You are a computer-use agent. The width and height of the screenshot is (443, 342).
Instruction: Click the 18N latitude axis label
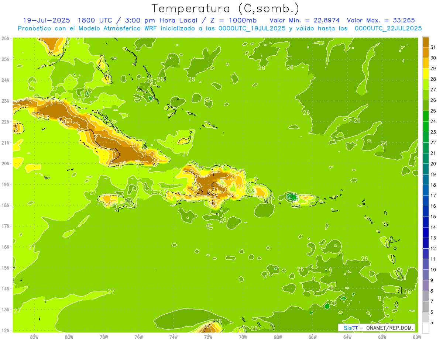coord(5,205)
